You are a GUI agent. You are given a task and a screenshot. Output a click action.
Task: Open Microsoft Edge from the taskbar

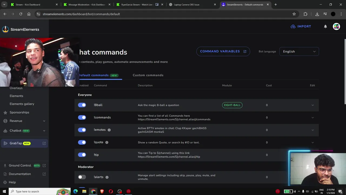click(75, 191)
